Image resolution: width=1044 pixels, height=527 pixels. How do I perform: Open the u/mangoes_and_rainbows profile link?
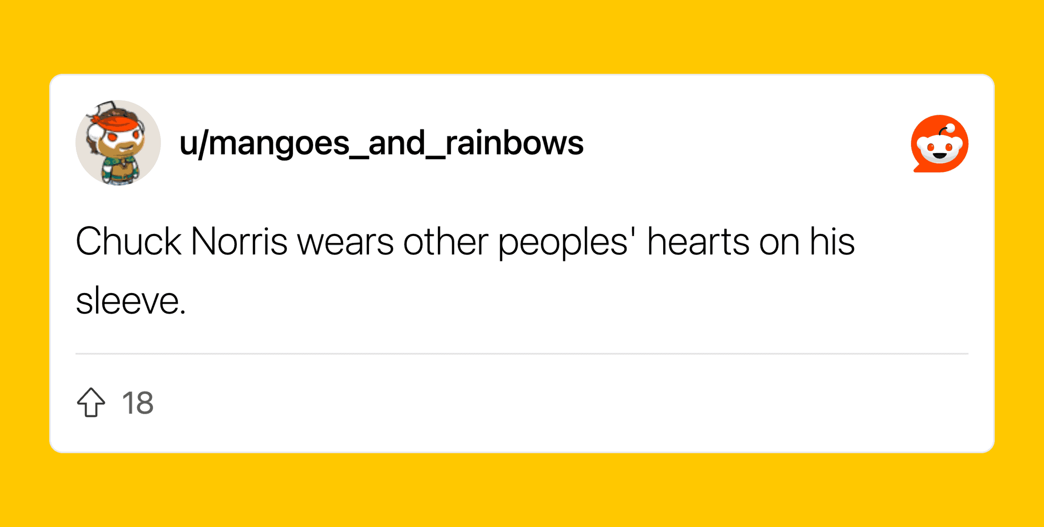pos(381,143)
